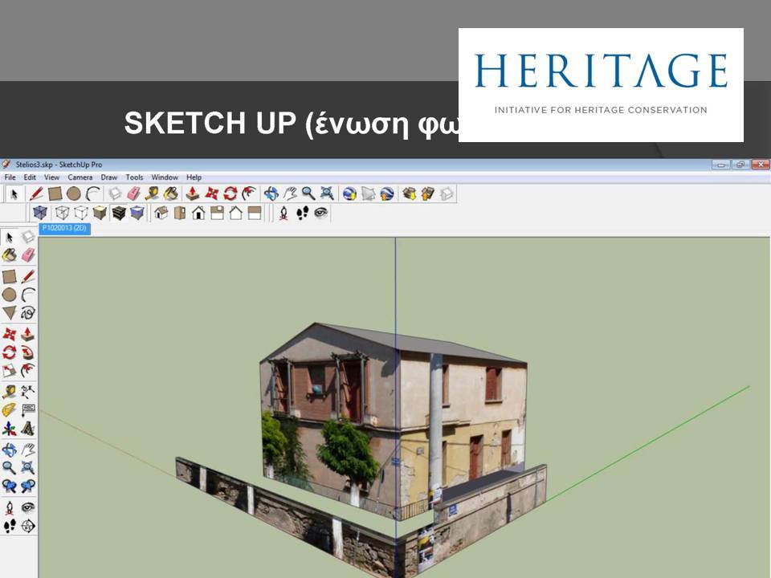This screenshot has width=771, height=578.
Task: Select the Protractor tool
Action: click(x=10, y=410)
